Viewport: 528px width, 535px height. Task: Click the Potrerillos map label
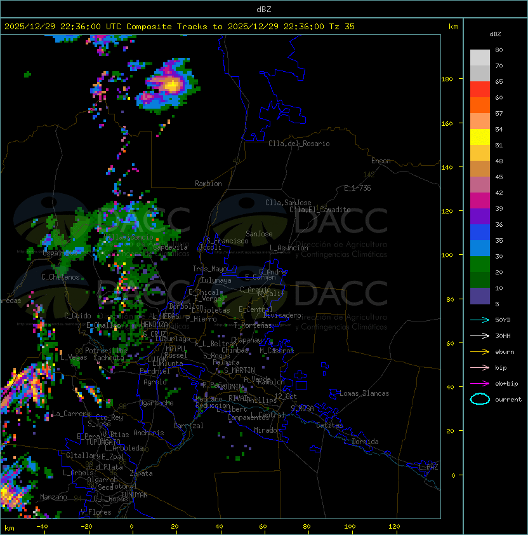[106, 351]
